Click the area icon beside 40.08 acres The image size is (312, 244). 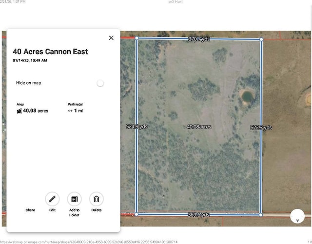pos(19,111)
